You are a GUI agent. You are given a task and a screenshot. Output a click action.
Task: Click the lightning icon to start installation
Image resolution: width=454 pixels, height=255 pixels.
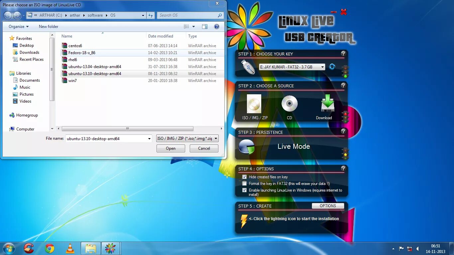click(244, 221)
